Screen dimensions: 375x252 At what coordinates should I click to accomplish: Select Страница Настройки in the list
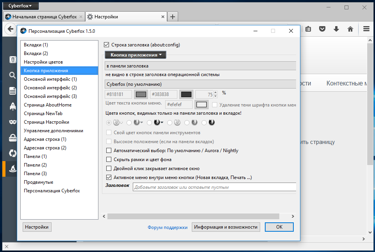point(59,122)
